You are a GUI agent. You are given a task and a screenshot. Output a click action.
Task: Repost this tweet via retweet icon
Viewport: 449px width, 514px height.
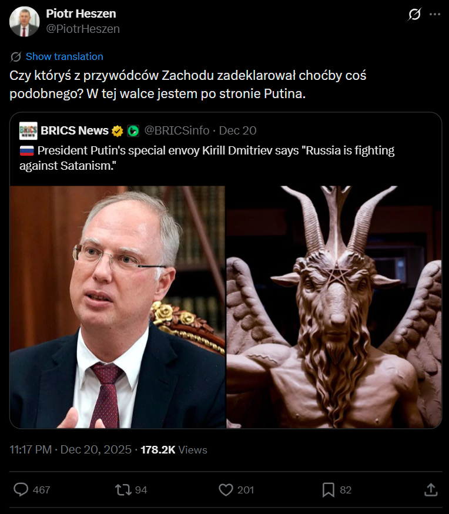pos(123,490)
